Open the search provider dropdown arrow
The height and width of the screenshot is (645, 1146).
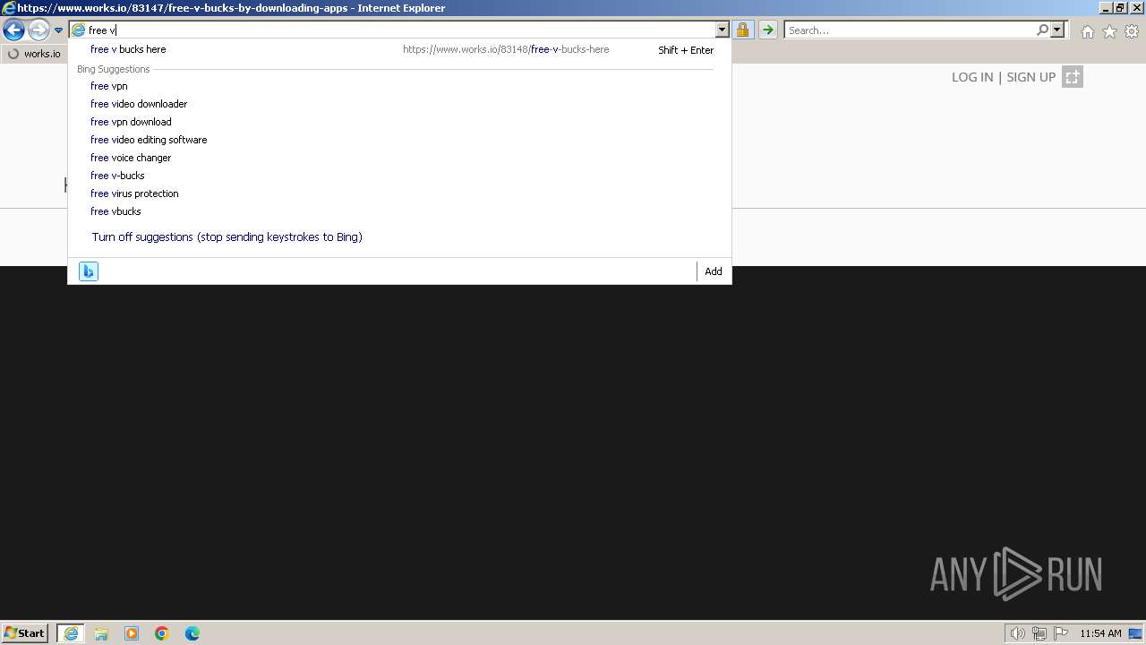pyautogui.click(x=1057, y=30)
